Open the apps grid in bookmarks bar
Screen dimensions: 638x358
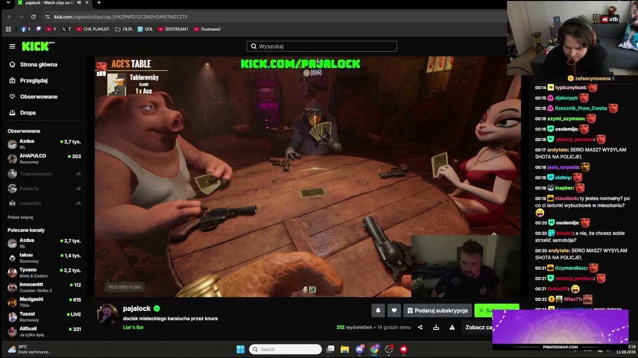8,29
